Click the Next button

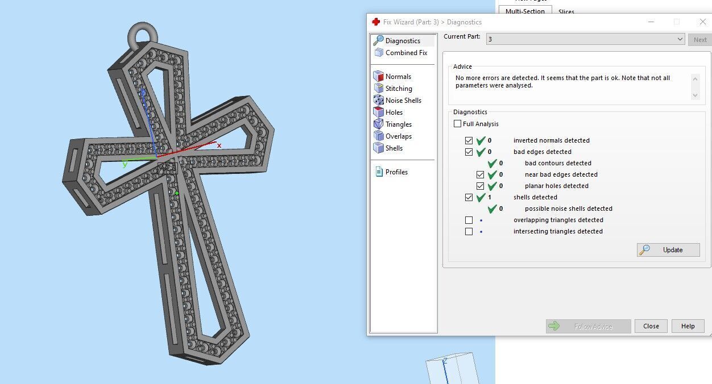700,40
